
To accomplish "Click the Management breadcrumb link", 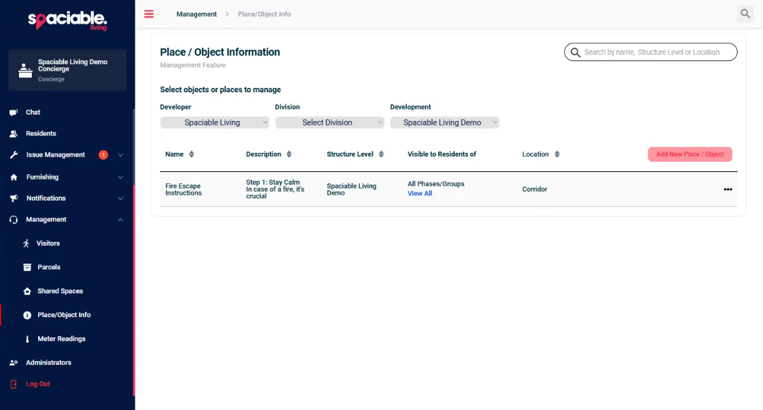I will coord(196,14).
